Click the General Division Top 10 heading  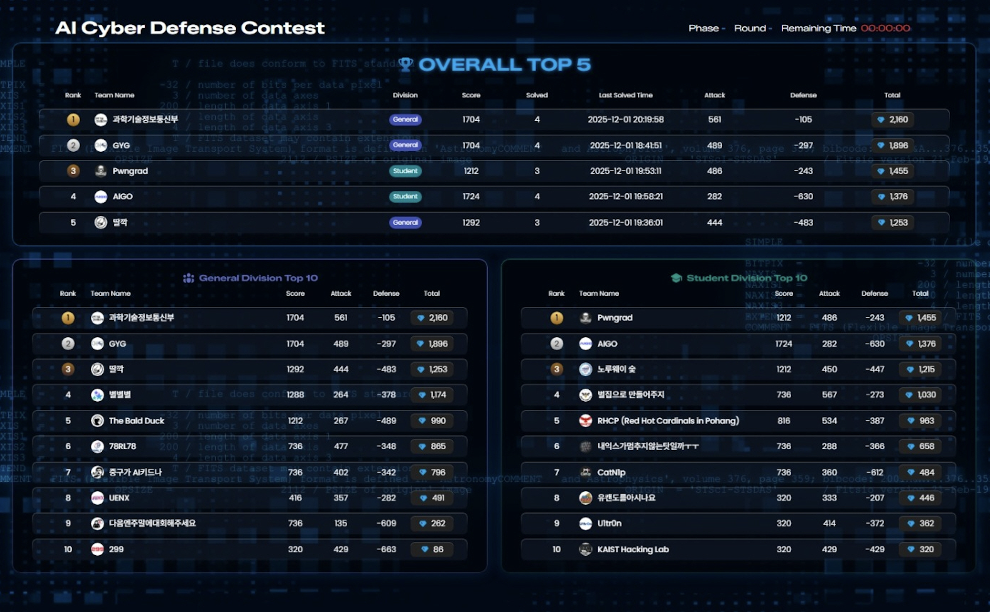pyautogui.click(x=258, y=278)
